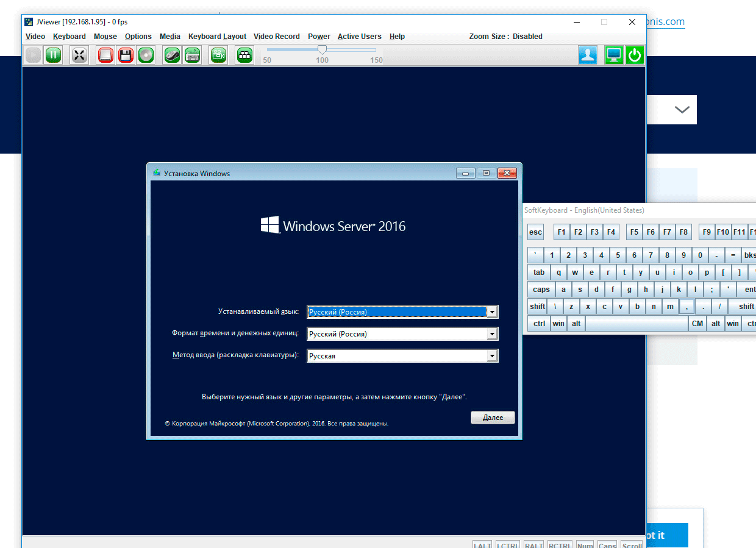Click the esc key on SoftKeyboard
Viewport: 756px width, 548px height.
point(535,232)
